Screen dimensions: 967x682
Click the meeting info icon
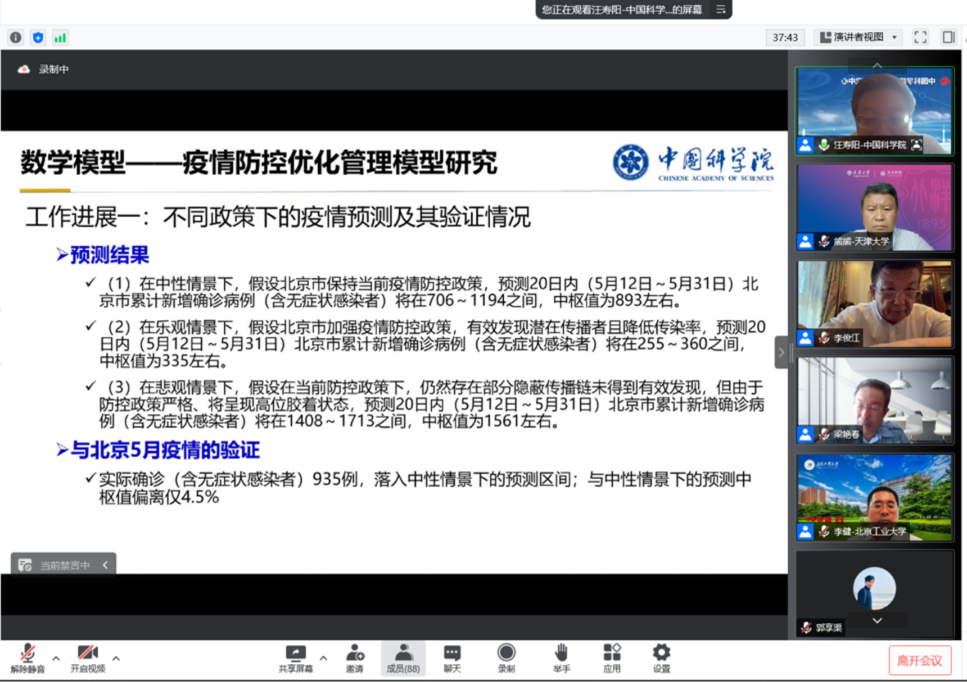point(16,38)
